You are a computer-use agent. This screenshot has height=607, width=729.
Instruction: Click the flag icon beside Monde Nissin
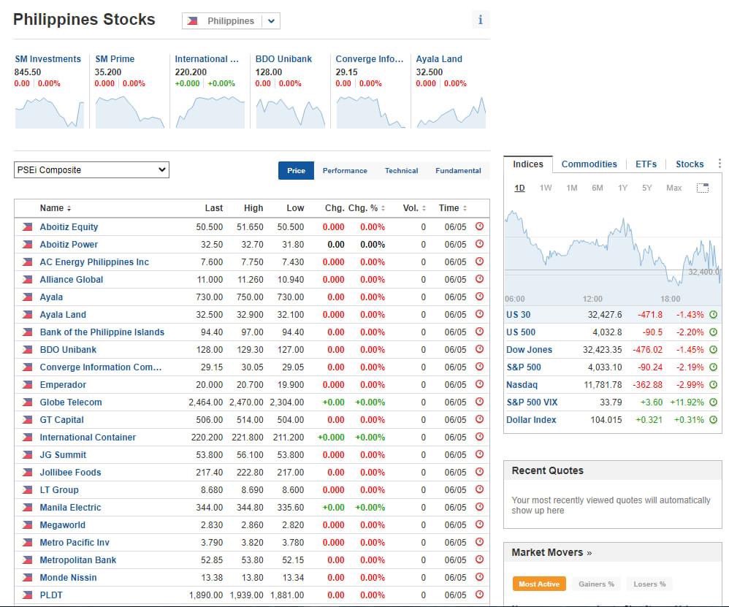click(28, 577)
